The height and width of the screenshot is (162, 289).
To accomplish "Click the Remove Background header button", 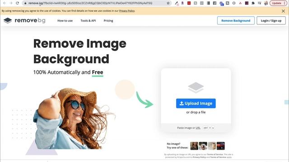I will click(x=236, y=21).
